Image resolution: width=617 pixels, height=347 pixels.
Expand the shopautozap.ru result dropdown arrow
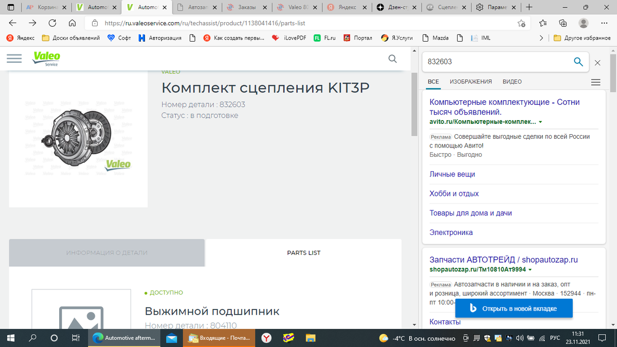pos(530,270)
